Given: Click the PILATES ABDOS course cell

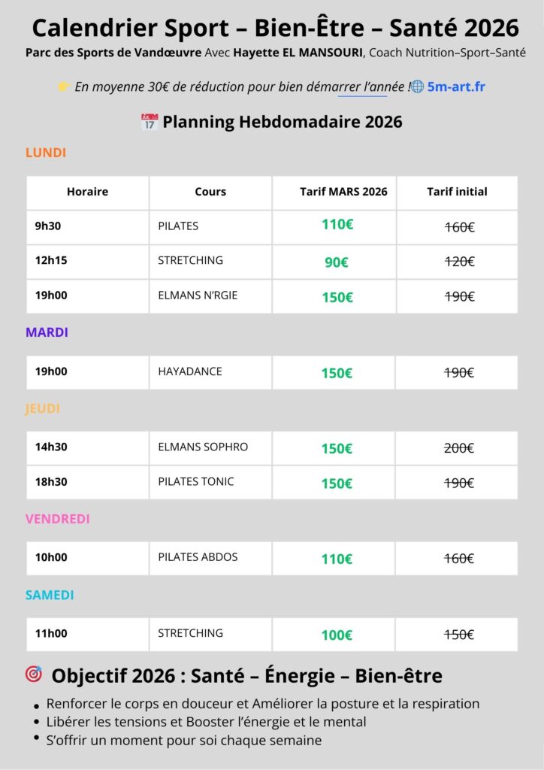Looking at the screenshot, I should click(x=198, y=557).
